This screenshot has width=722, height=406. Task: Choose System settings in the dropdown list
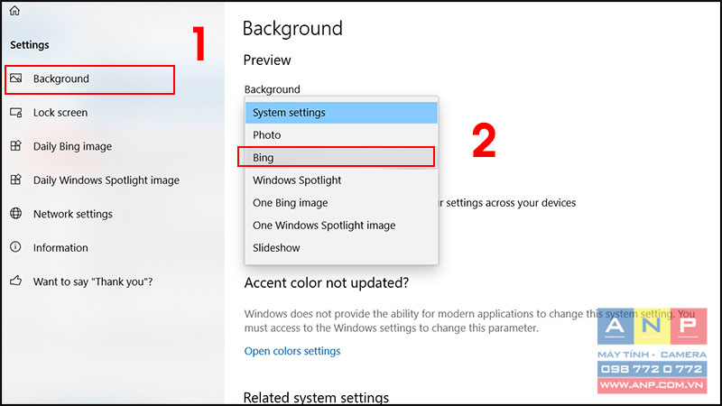pyautogui.click(x=341, y=113)
